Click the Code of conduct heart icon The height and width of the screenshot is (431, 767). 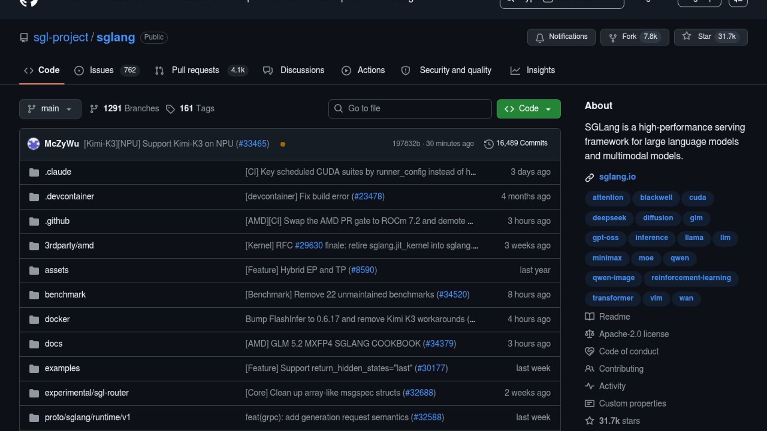click(x=590, y=352)
